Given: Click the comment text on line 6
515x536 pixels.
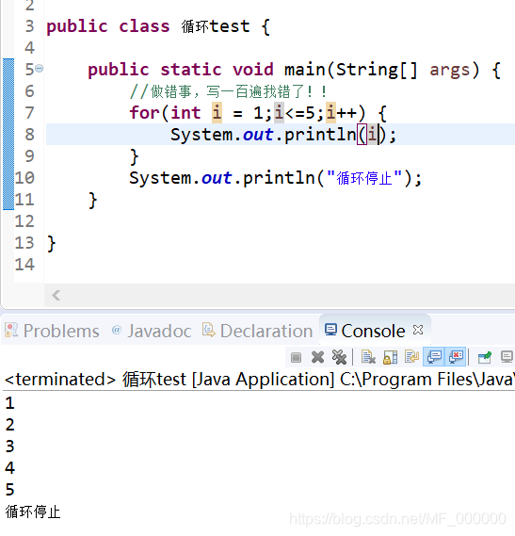Looking at the screenshot, I should click(228, 91).
